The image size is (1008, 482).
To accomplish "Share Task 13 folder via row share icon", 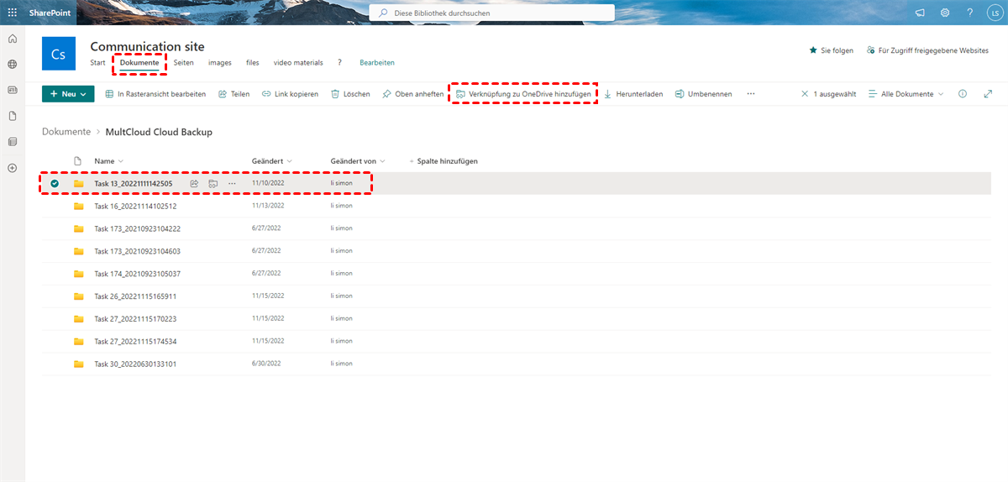I will pos(194,183).
